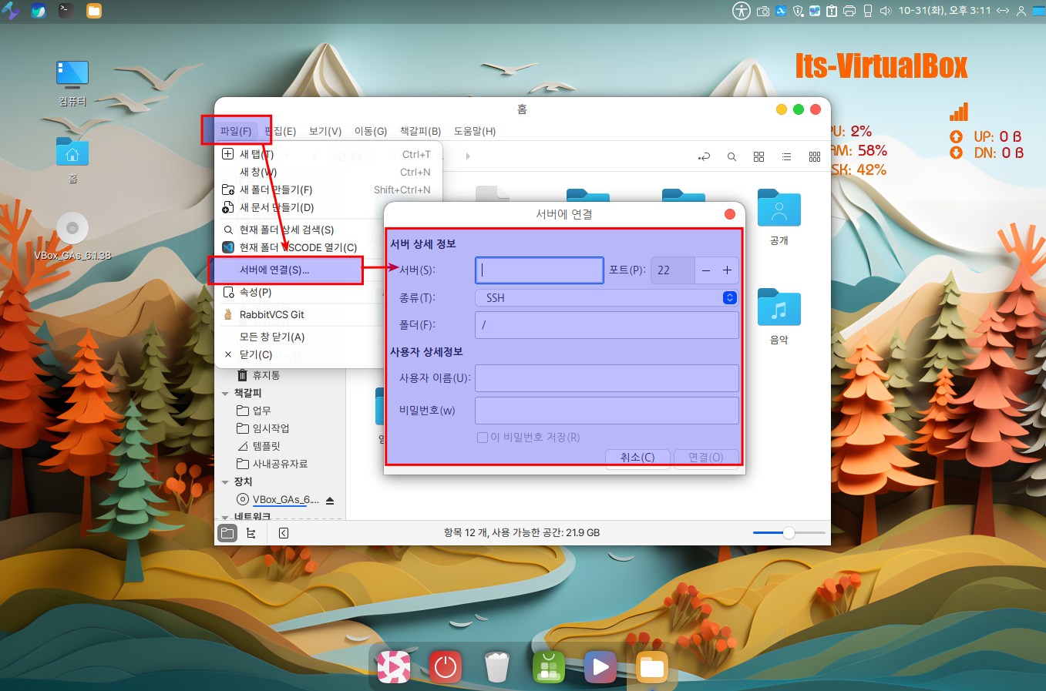Image resolution: width=1046 pixels, height=691 pixels.
Task: Decrease the port with the minus button
Action: pos(706,270)
